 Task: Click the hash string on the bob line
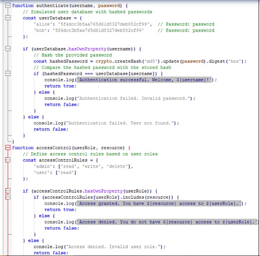pos(98,31)
